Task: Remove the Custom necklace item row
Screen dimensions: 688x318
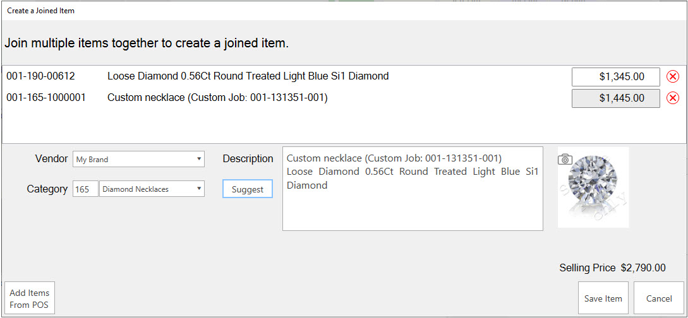Action: 673,98
